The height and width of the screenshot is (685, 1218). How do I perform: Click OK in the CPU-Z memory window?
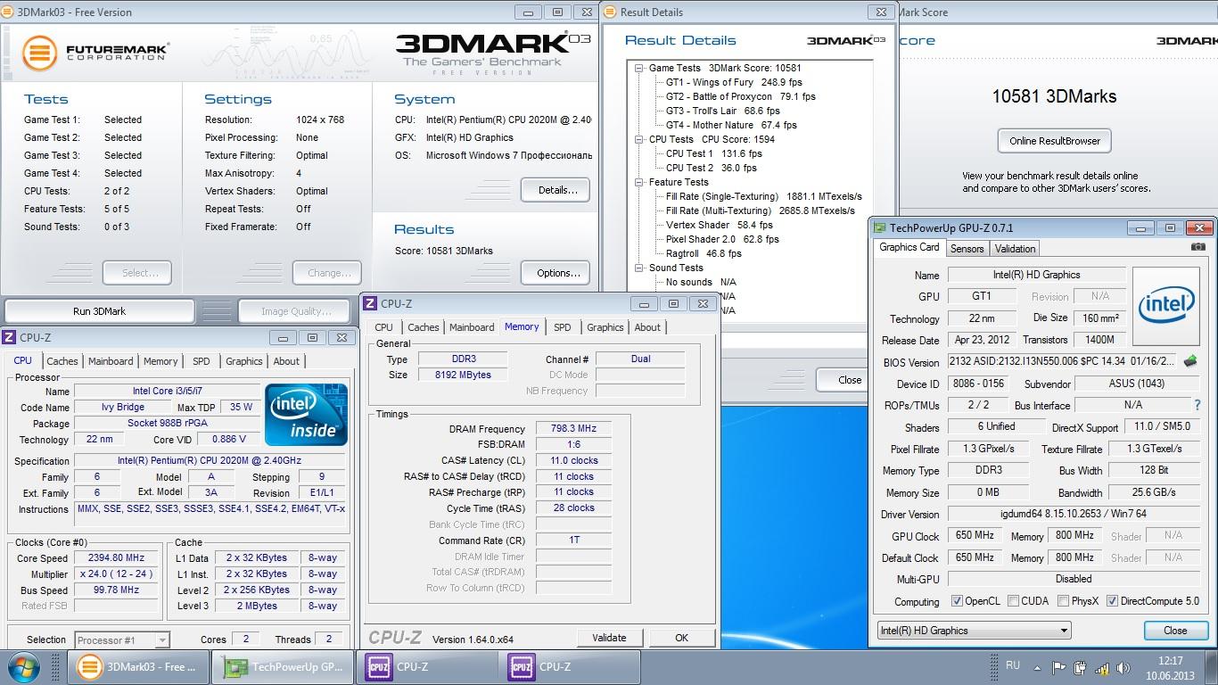681,638
